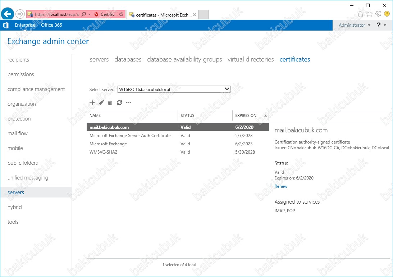The height and width of the screenshot is (277, 393).
Task: Open the browser home icon
Action: click(360, 14)
